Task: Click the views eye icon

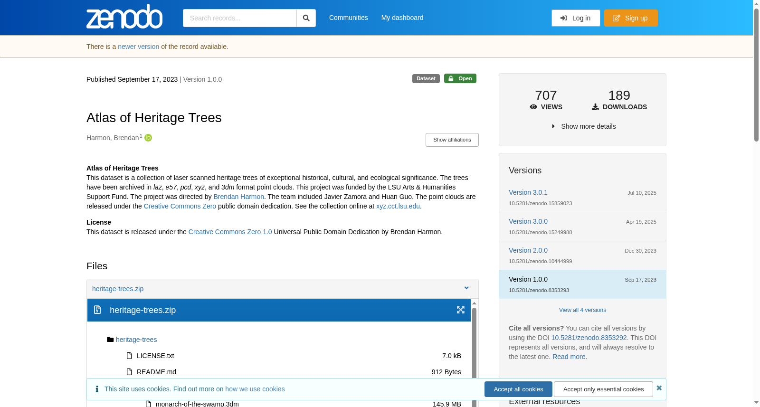Action: 533,107
